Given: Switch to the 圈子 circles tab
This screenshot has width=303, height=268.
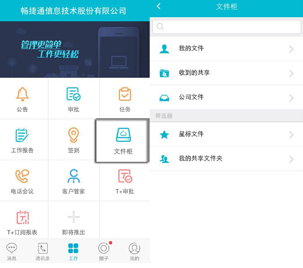Looking at the screenshot, I should [x=104, y=251].
